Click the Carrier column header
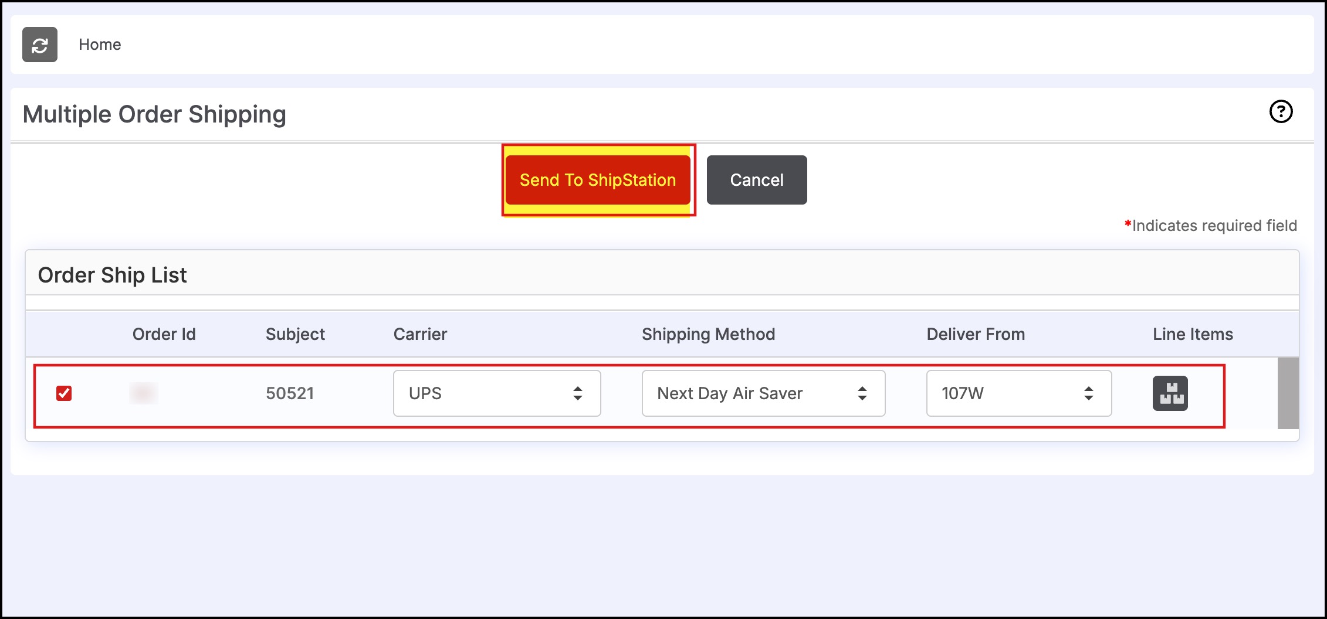 420,334
